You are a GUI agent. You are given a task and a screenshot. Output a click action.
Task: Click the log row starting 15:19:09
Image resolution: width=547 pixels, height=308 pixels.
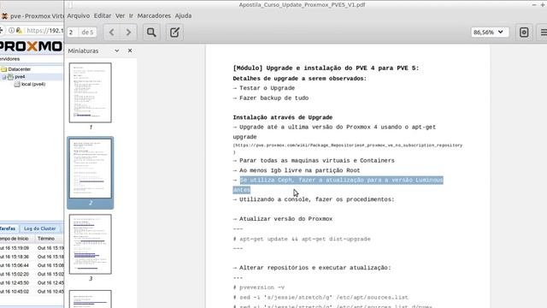pyautogui.click(x=32, y=248)
